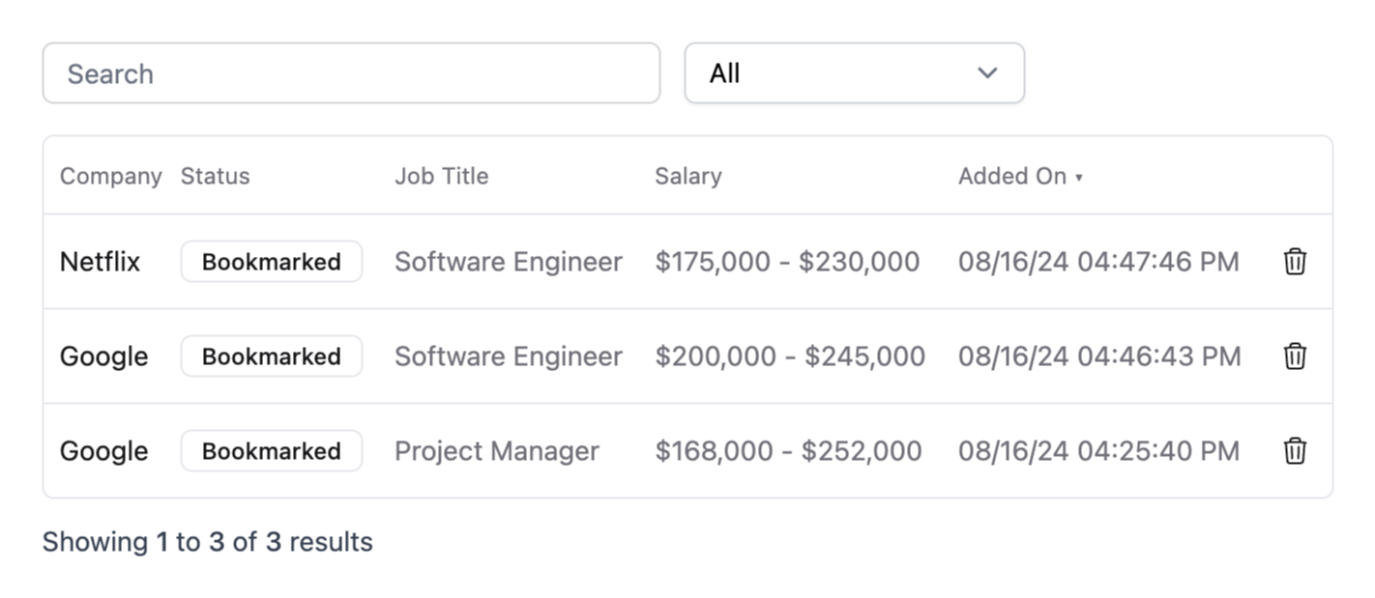The height and width of the screenshot is (598, 1375).
Task: Delete the Google Software Engineer job row
Action: pyautogui.click(x=1295, y=356)
